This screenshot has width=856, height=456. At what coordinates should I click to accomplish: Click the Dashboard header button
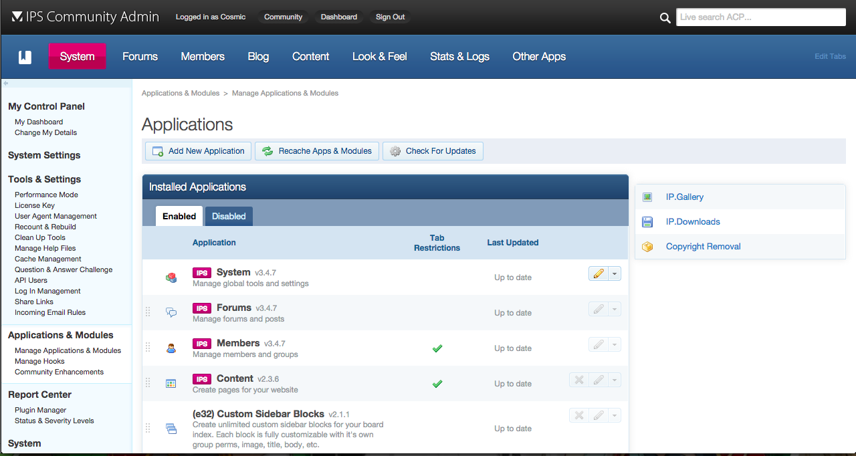coord(339,17)
